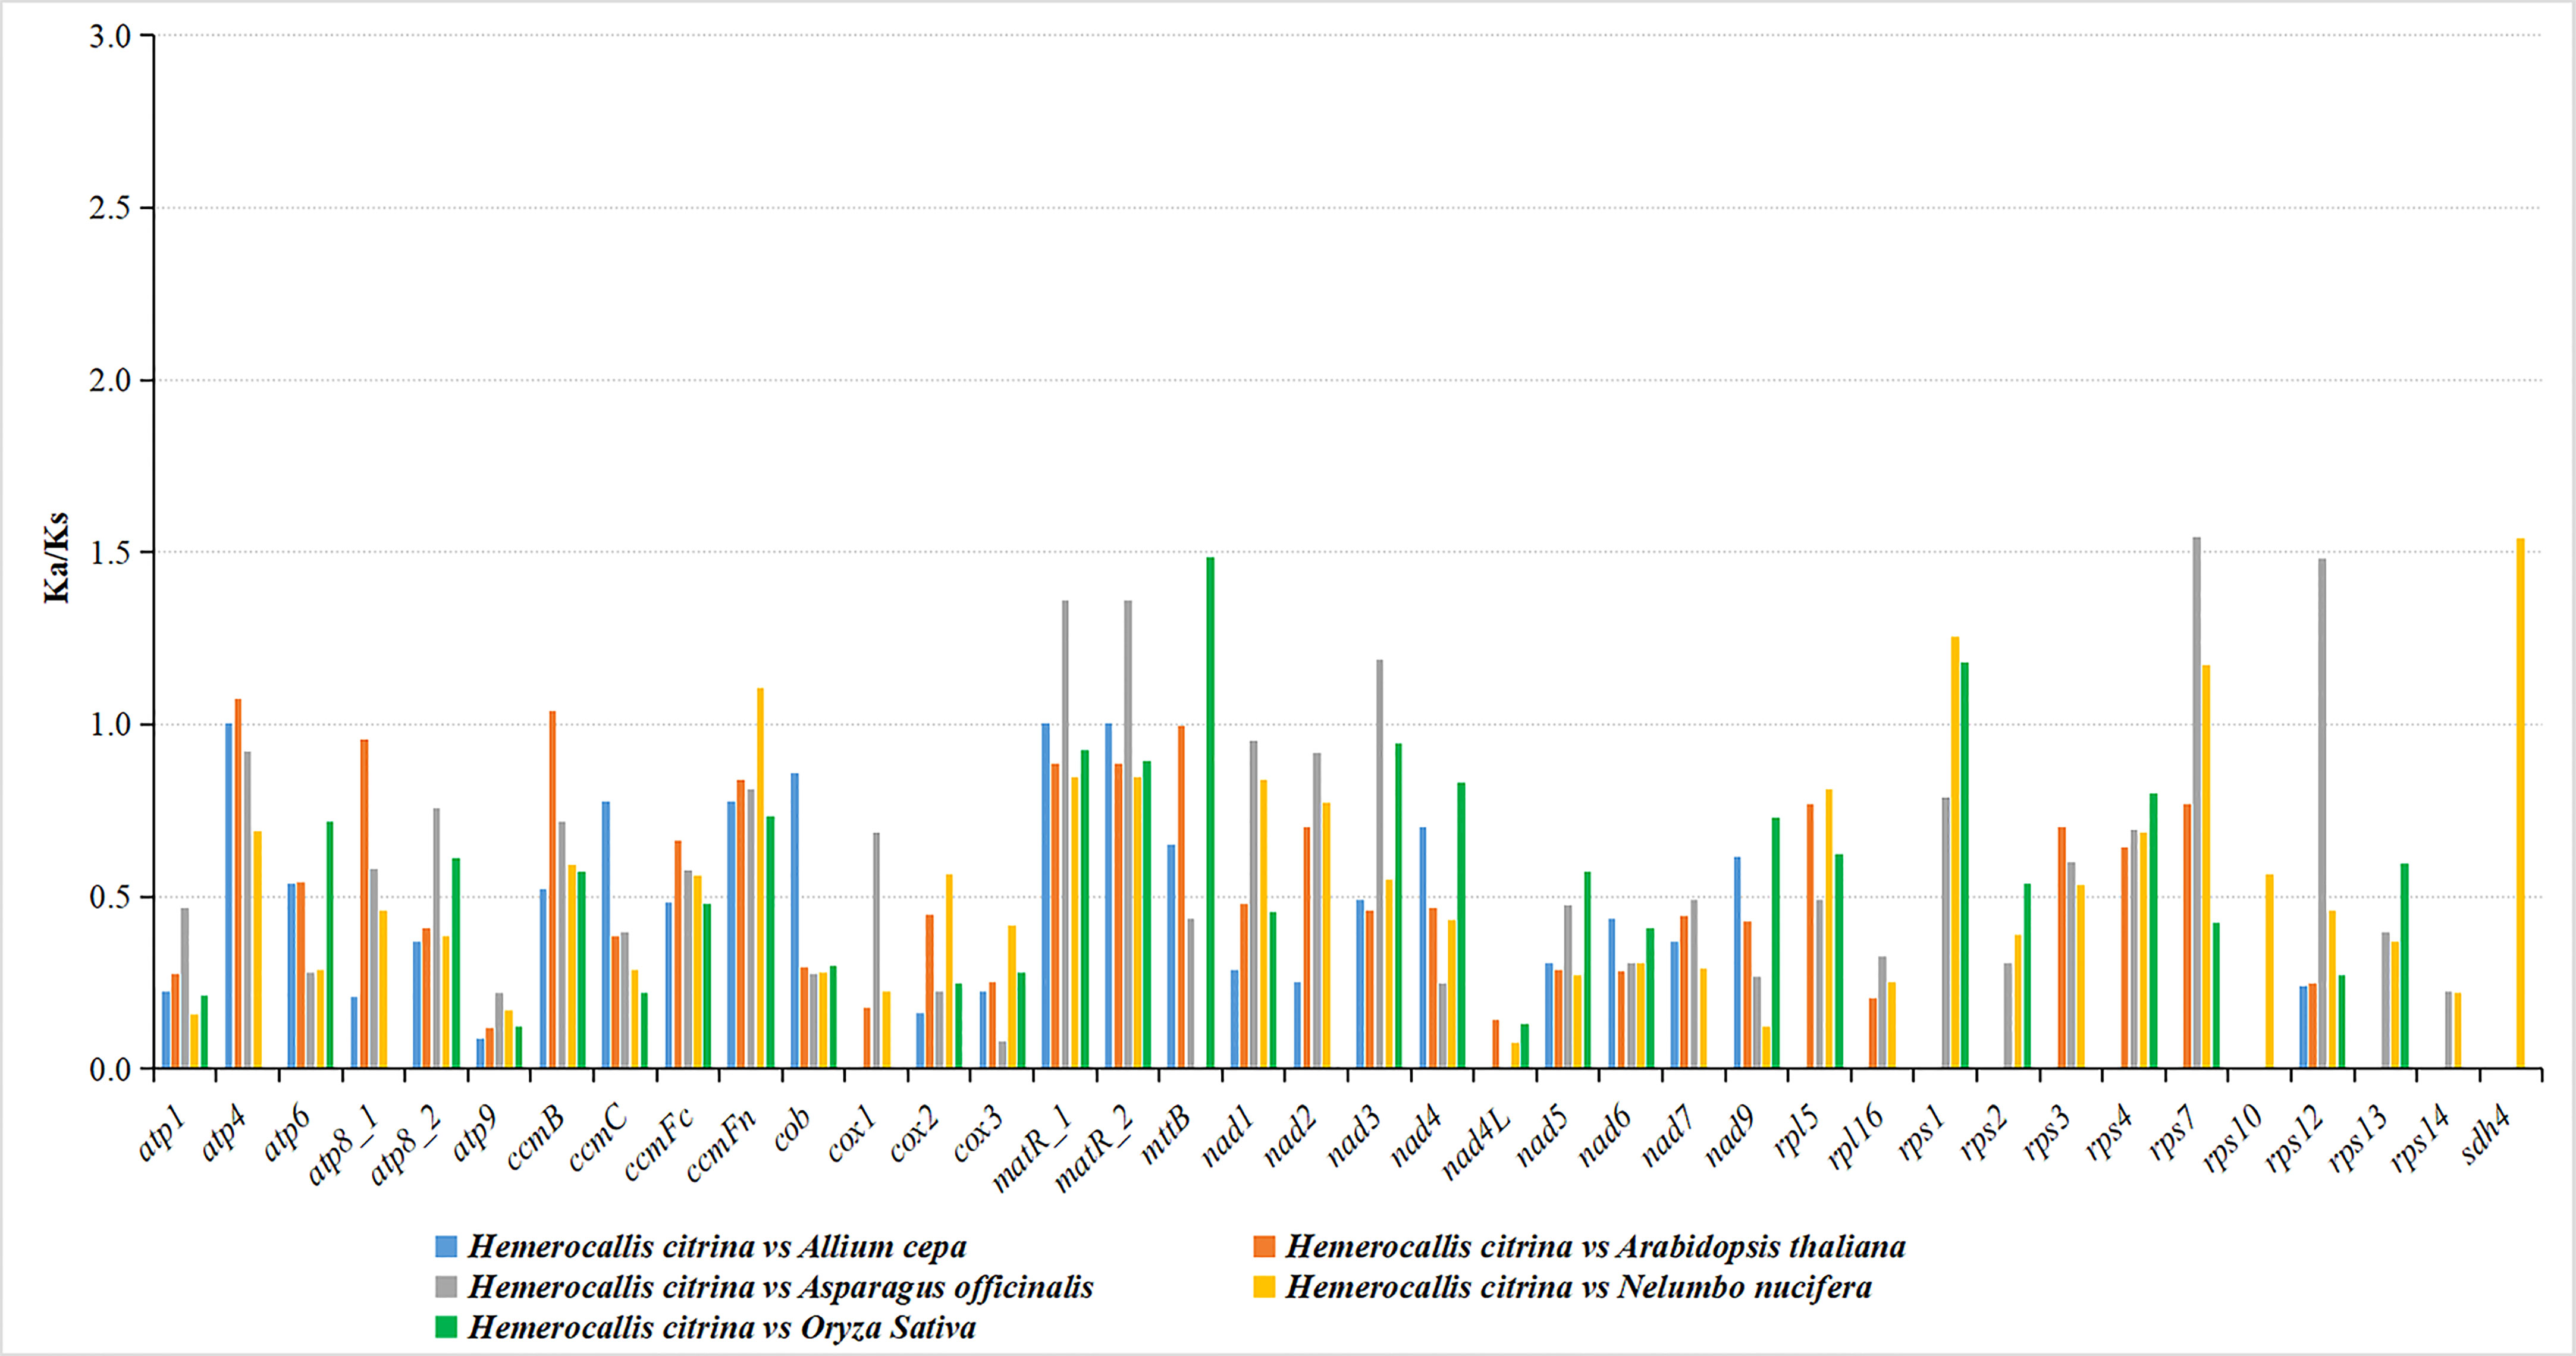Click the rps13 gene label
The height and width of the screenshot is (1356, 2576).
click(x=2358, y=1140)
